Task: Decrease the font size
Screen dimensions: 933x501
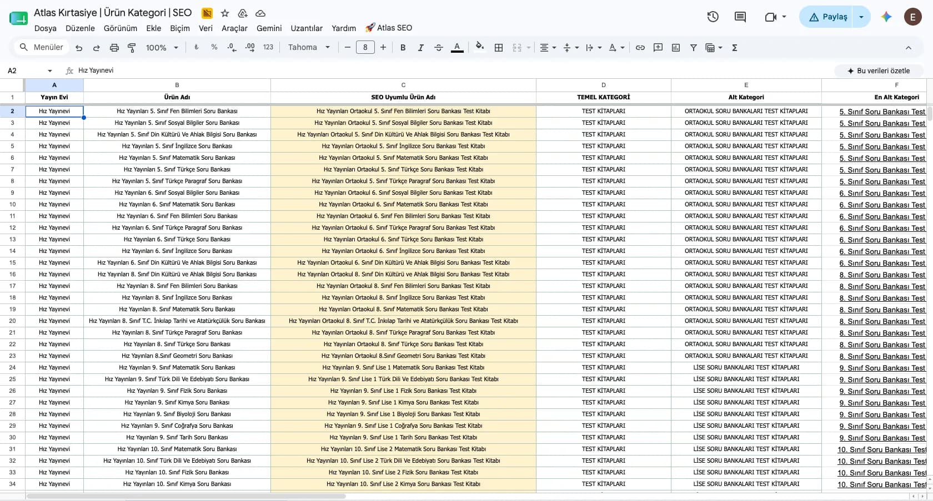Action: click(x=348, y=48)
